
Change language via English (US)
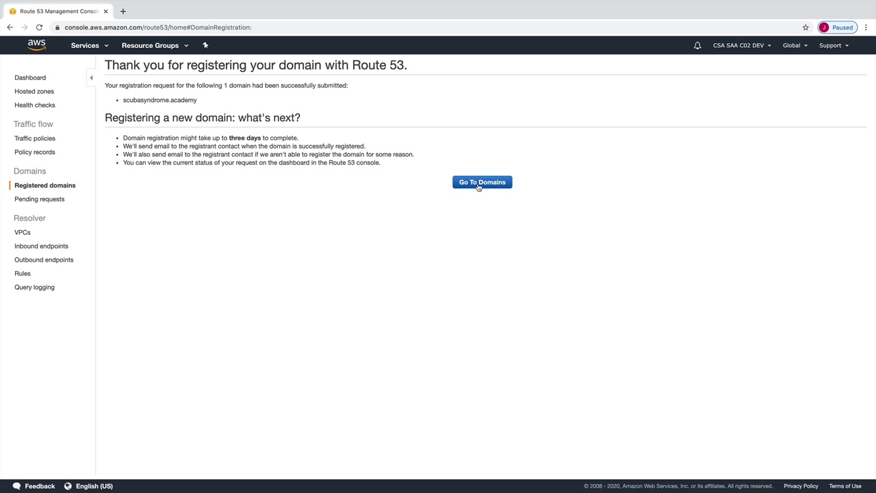[x=94, y=486]
